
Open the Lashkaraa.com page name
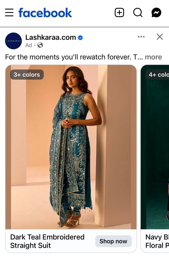pos(51,37)
